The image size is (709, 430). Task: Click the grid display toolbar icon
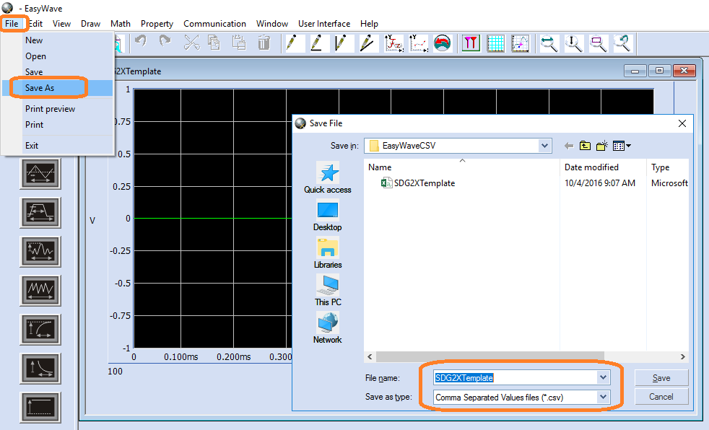tap(495, 43)
